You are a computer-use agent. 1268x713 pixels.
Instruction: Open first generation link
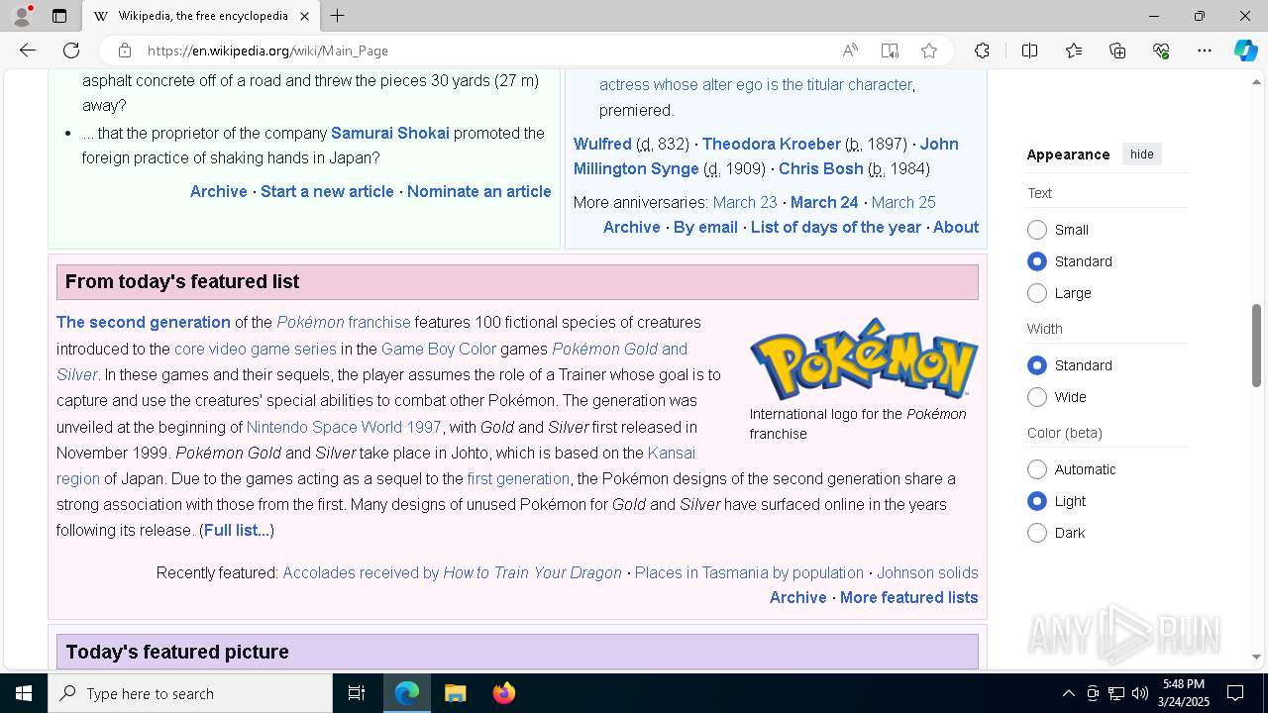(518, 478)
